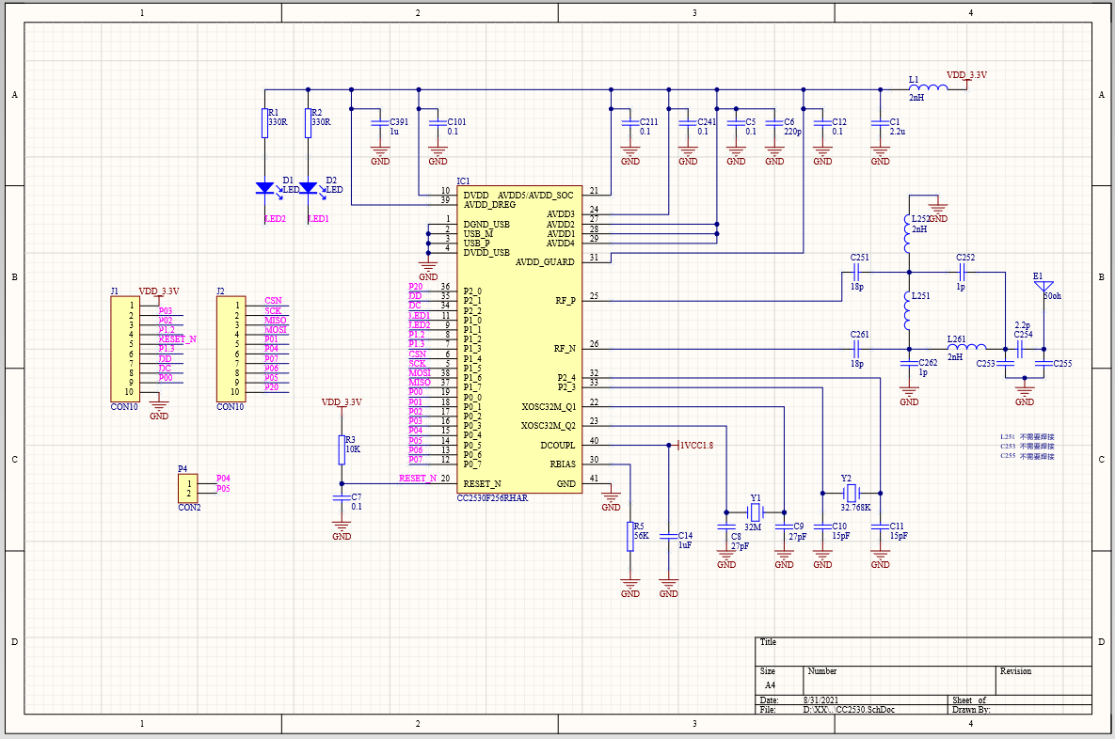Click the L1 2nH inductor symbol
The image size is (1115, 739).
928,88
